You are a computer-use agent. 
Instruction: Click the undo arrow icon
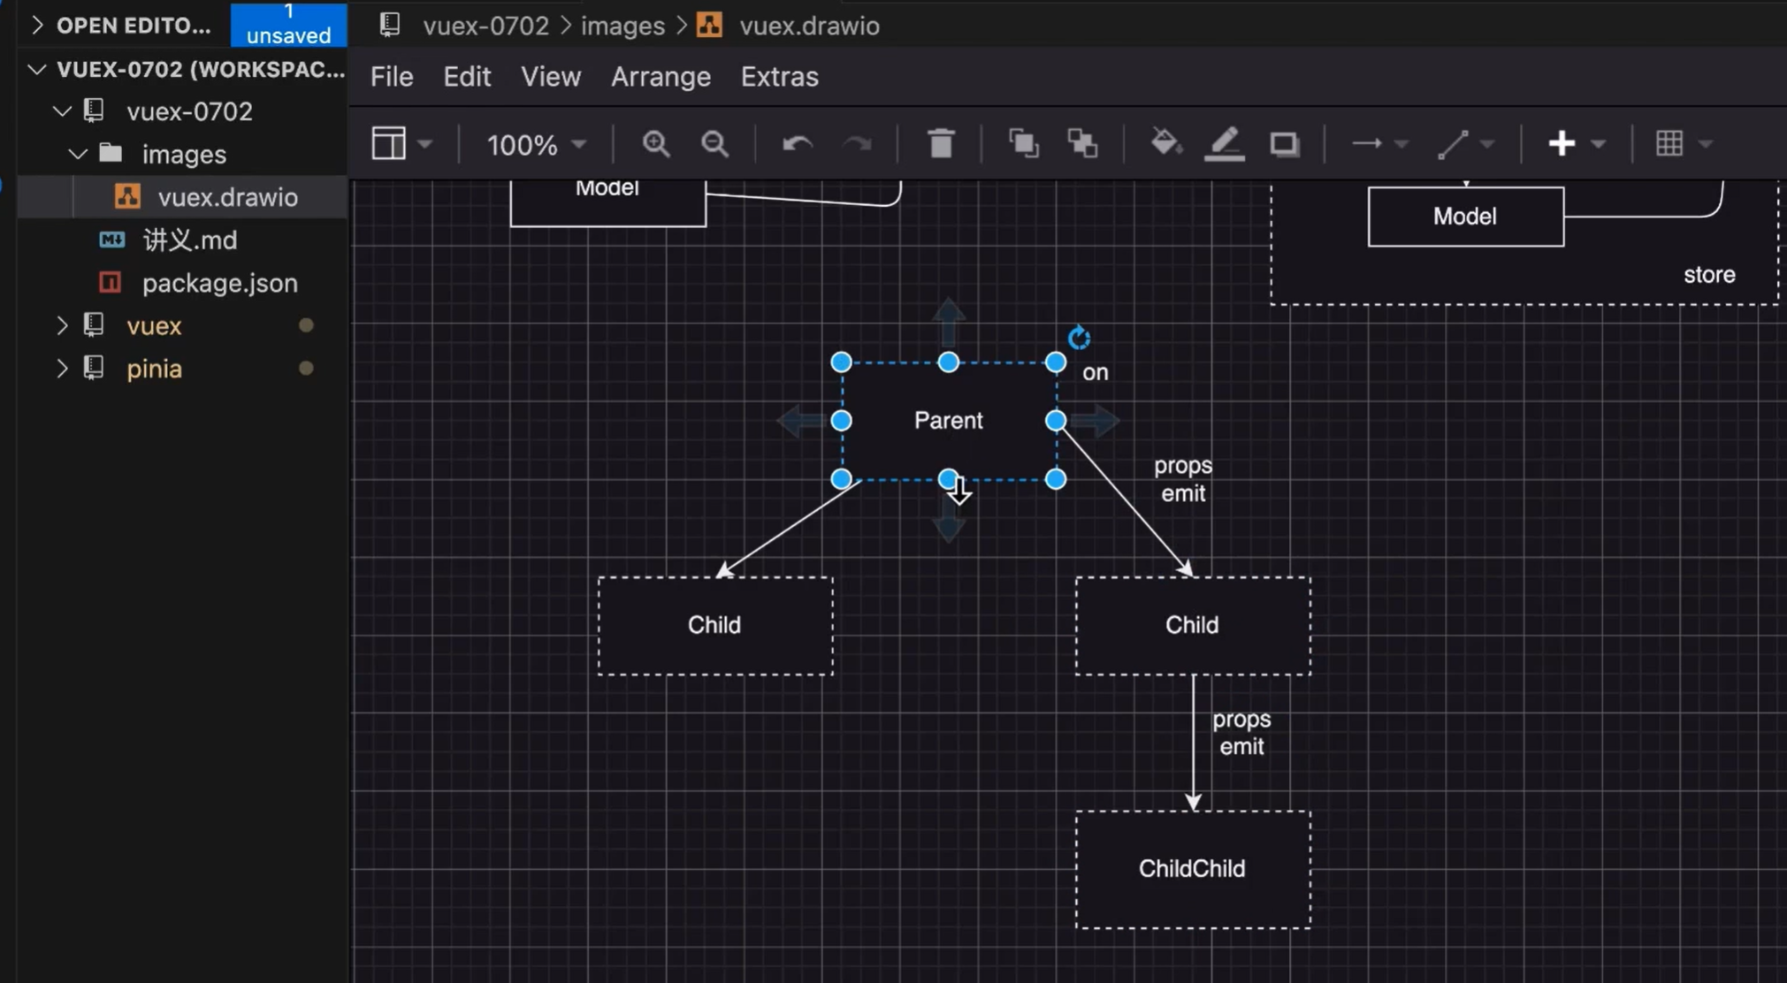coord(797,143)
